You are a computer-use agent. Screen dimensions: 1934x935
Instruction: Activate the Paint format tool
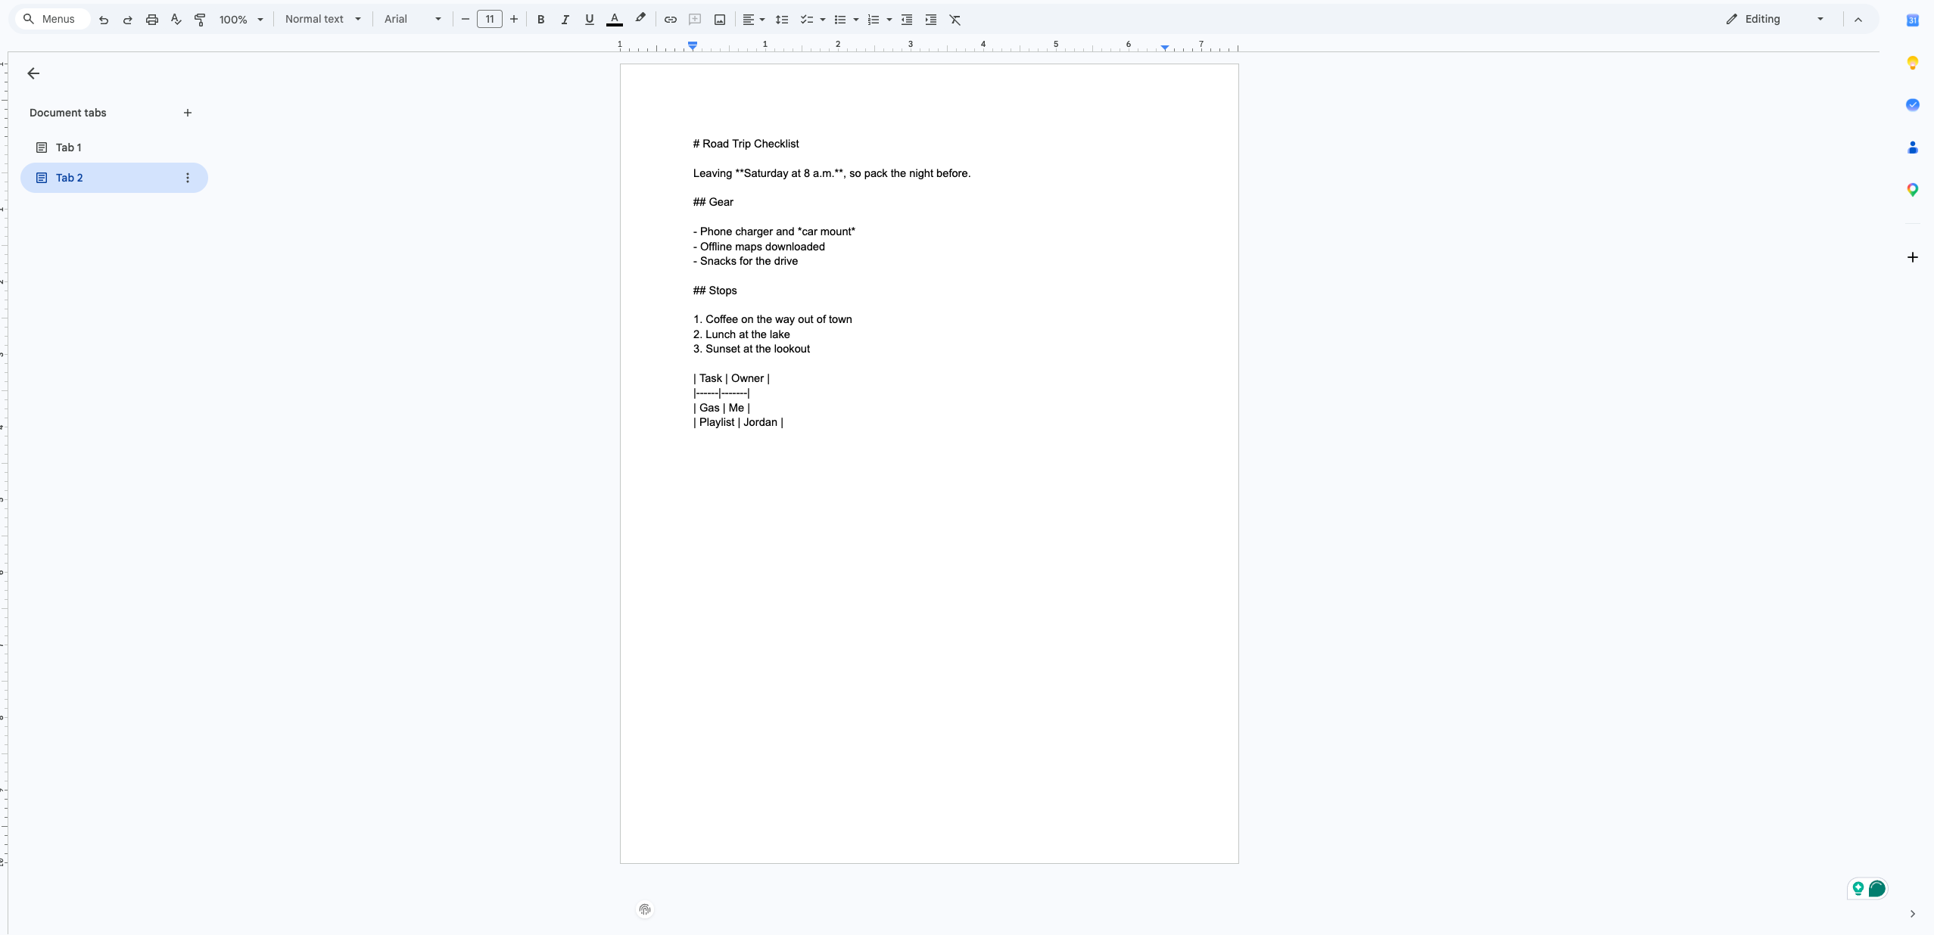(x=201, y=20)
